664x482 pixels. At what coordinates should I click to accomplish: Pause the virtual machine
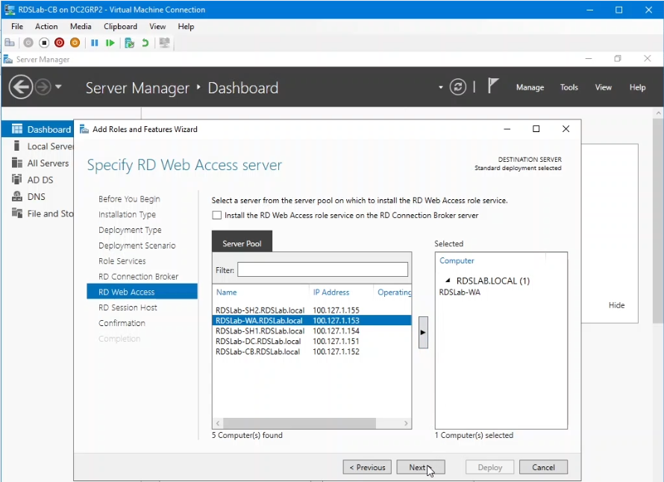95,43
